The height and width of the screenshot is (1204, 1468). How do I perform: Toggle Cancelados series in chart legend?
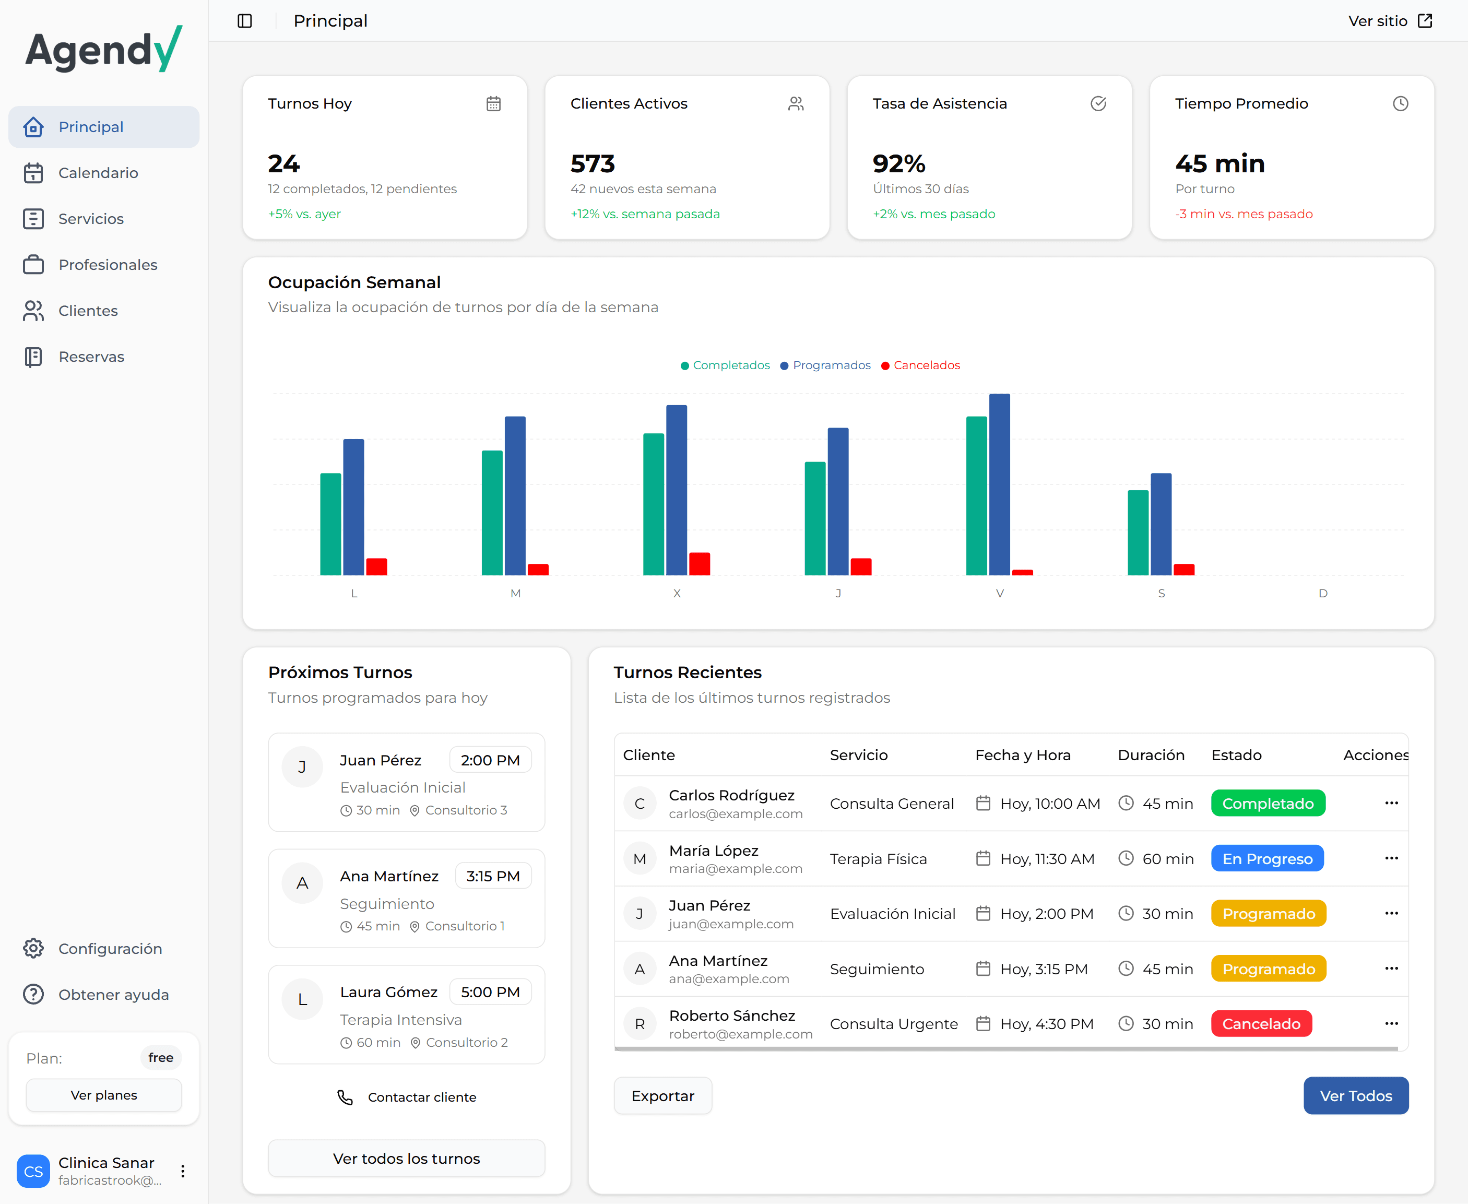[920, 365]
